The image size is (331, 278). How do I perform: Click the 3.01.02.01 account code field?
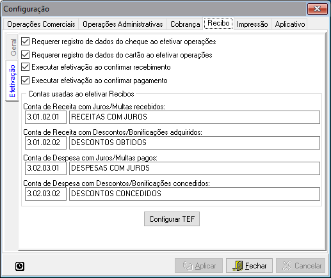45,117
